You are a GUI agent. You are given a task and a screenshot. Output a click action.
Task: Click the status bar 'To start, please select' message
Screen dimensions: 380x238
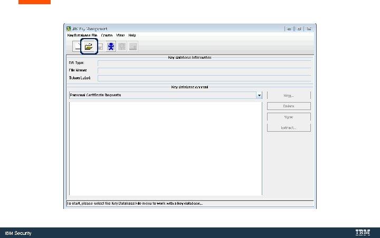[135, 203]
